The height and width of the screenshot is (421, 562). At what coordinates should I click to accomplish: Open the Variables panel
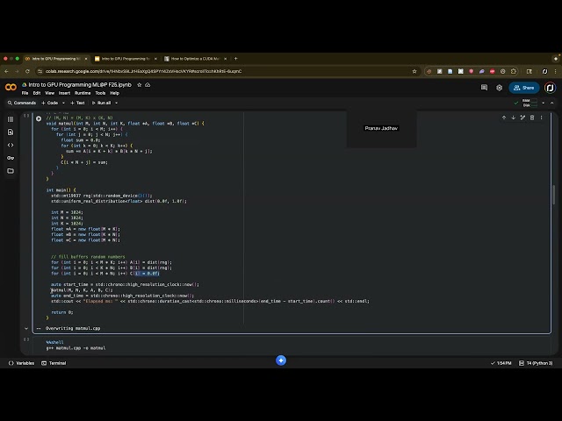[21, 363]
